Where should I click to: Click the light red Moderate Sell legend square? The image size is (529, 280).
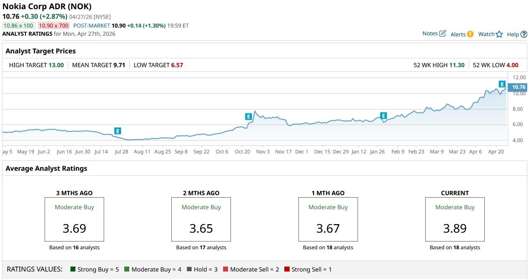(226, 269)
